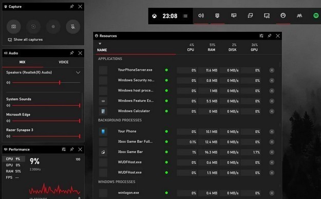This screenshot has height=199, width=321.
Task: Switch to the VOICE tab
Action: point(64,62)
